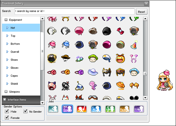The height and width of the screenshot is (126, 176).
Task: Select the green mushroom cap hat
Action: [93, 58]
